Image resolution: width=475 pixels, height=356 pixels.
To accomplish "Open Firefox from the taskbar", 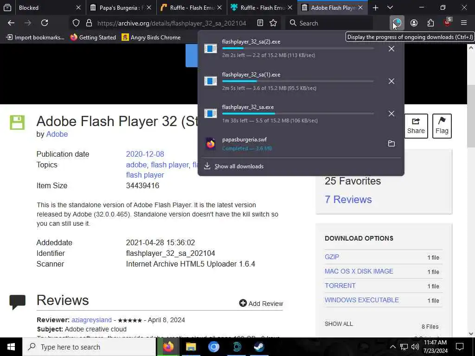I will click(168, 347).
